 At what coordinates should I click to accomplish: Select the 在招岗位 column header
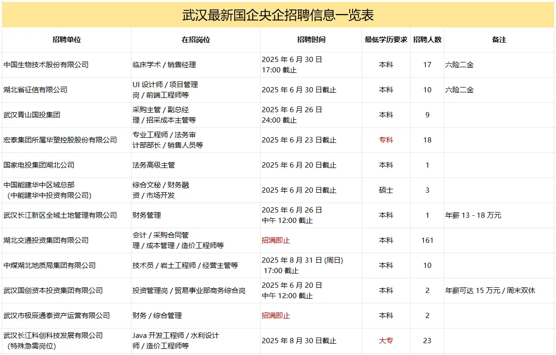(196, 40)
